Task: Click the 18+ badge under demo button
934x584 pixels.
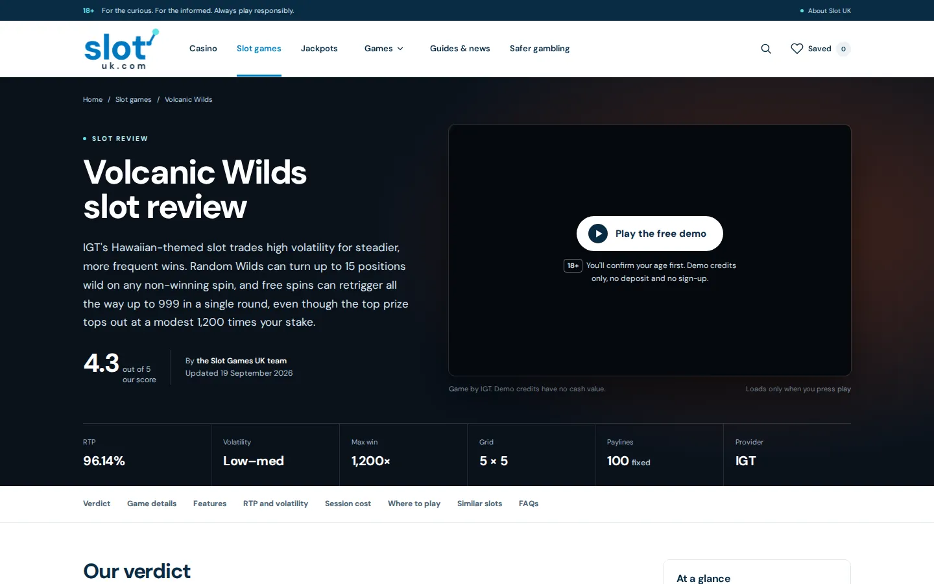Action: tap(573, 265)
